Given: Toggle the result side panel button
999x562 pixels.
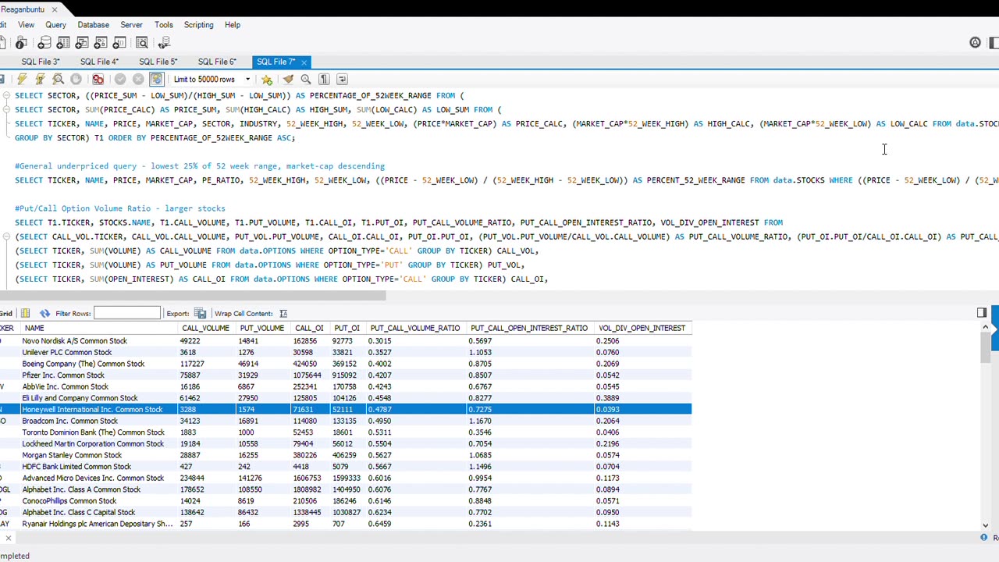Looking at the screenshot, I should point(981,313).
